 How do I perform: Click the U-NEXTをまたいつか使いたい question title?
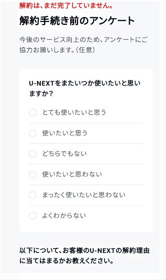click(x=85, y=88)
